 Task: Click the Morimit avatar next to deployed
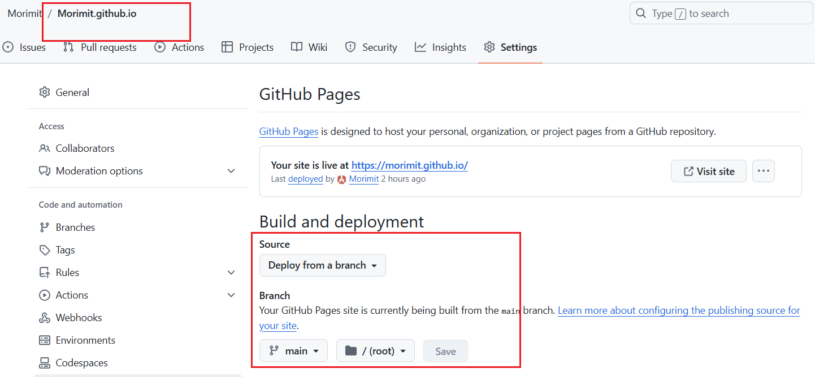coord(342,179)
